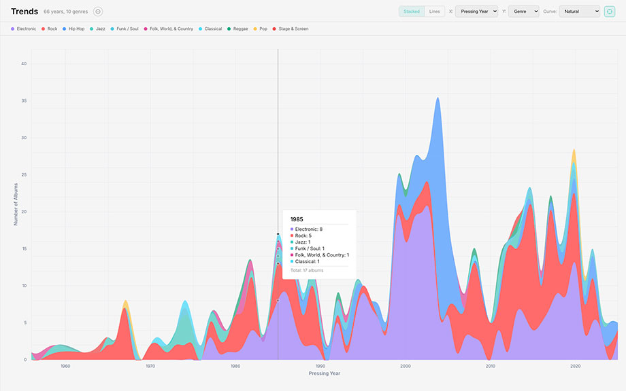Click the purple Electronic legend dot
The width and height of the screenshot is (626, 391).
pos(13,29)
